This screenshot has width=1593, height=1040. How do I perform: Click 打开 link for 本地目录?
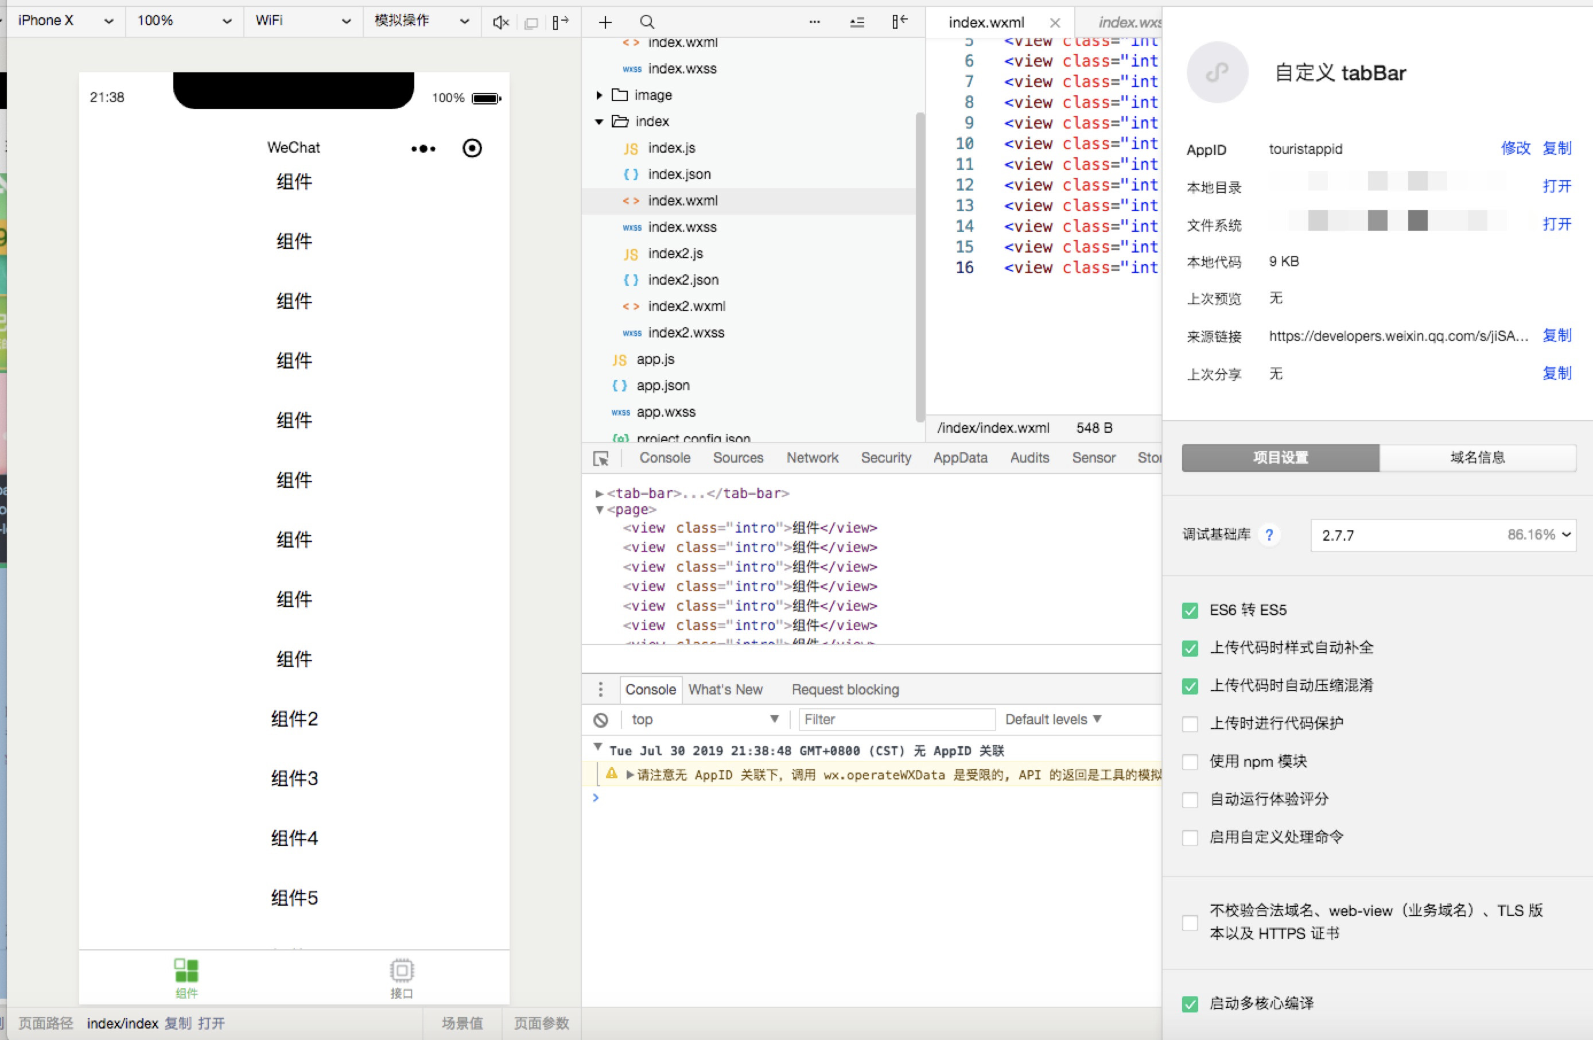tap(1556, 186)
